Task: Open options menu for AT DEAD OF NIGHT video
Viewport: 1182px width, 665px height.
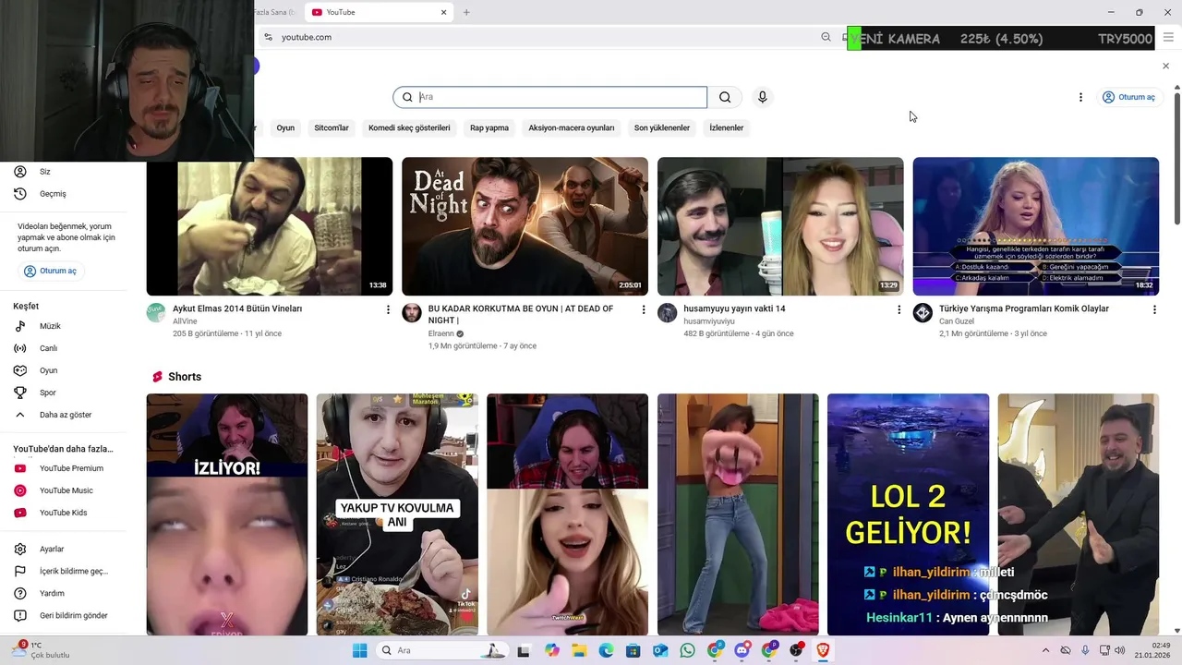Action: [x=644, y=309]
